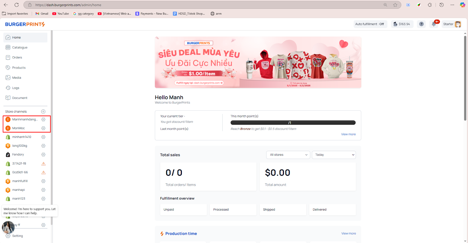Add a new store channel plus icon
The height and width of the screenshot is (243, 468).
pos(43,111)
